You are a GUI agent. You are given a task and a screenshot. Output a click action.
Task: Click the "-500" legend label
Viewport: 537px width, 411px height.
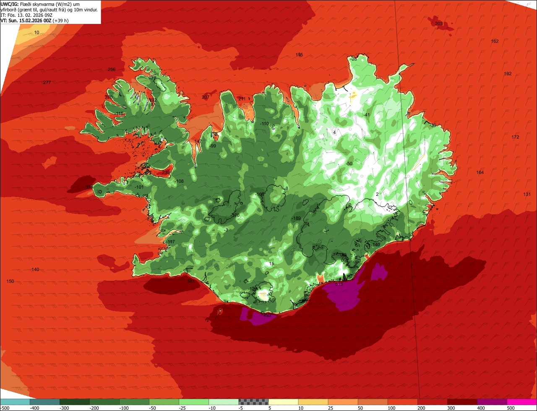click(5, 408)
